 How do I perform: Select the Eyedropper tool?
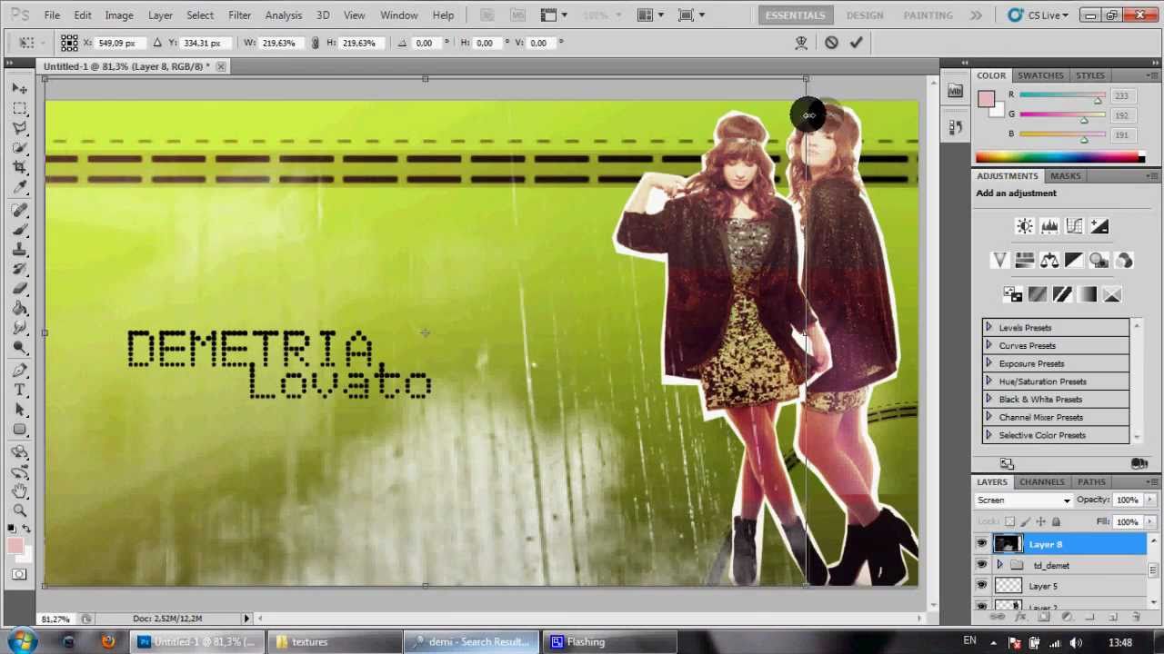[x=20, y=188]
